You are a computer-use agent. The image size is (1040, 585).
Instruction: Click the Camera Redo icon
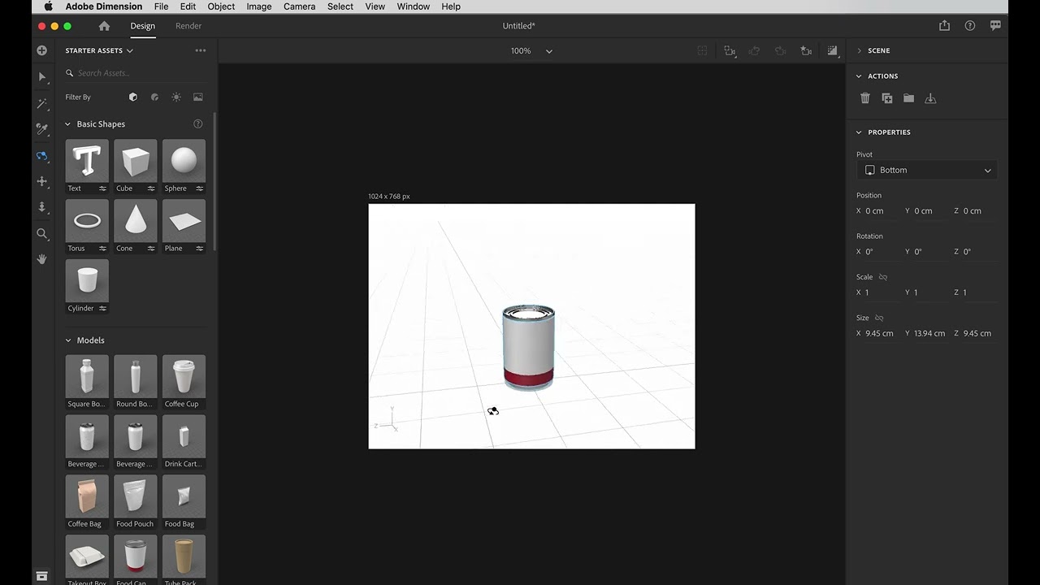pos(780,50)
